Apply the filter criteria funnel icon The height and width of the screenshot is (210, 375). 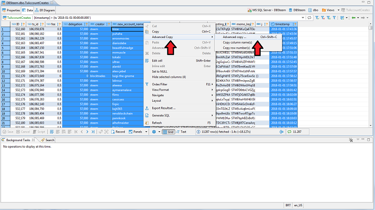(317, 18)
